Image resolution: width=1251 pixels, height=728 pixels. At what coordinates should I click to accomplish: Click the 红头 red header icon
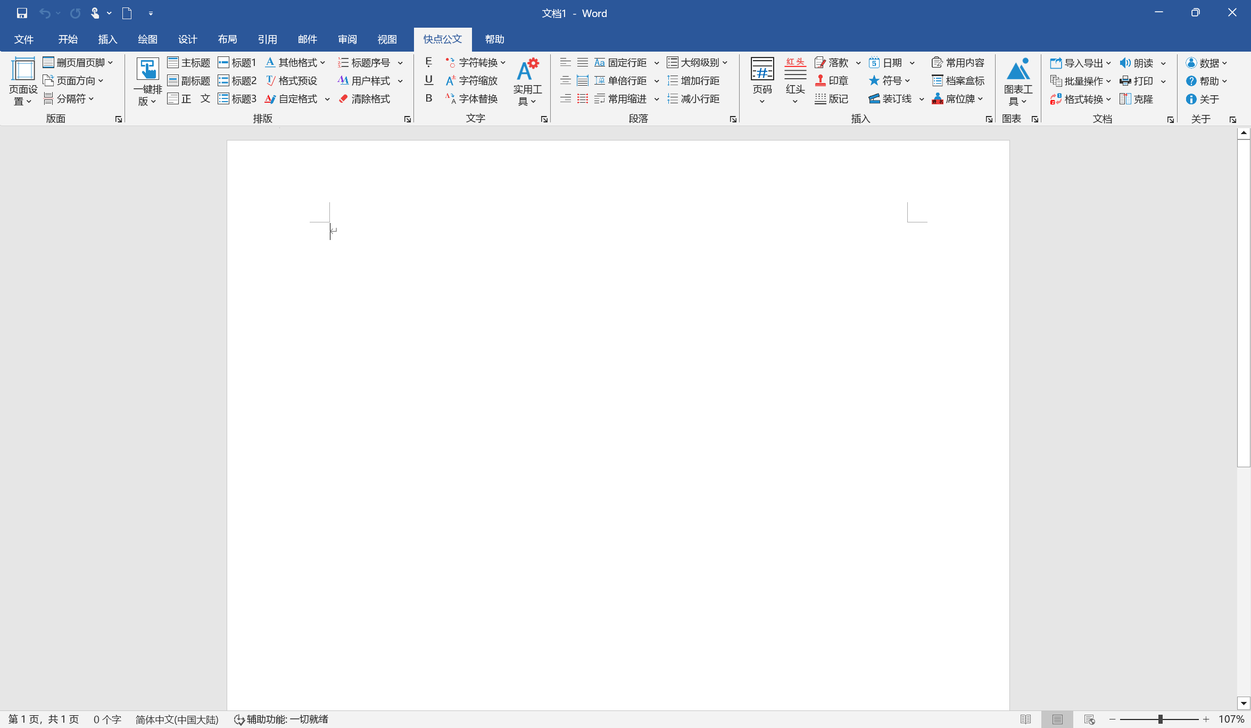click(795, 70)
